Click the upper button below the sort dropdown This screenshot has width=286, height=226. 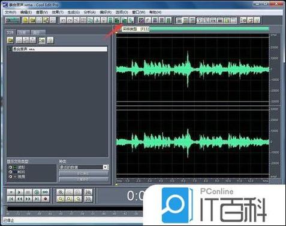[84, 174]
